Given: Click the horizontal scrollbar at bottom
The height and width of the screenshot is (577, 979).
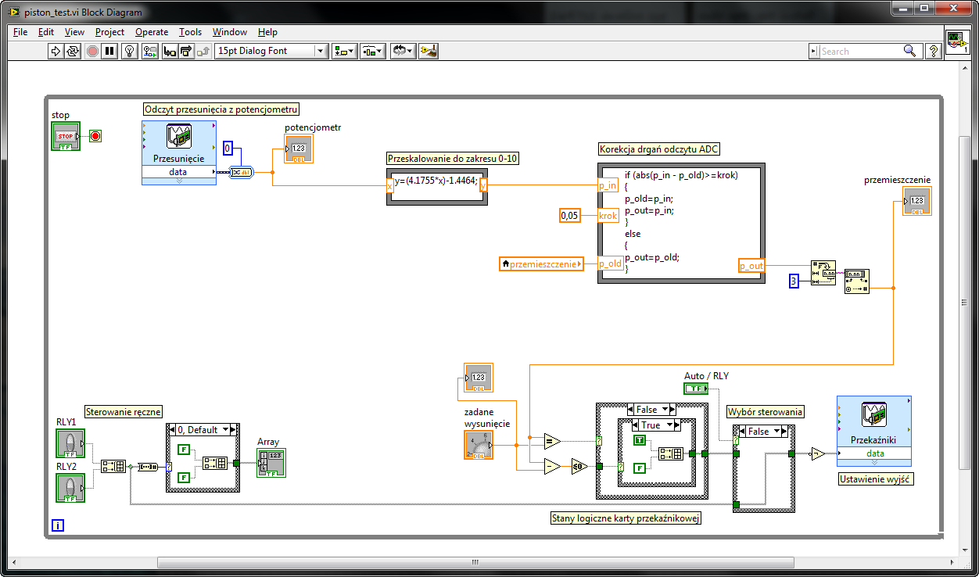Looking at the screenshot, I should tap(475, 563).
